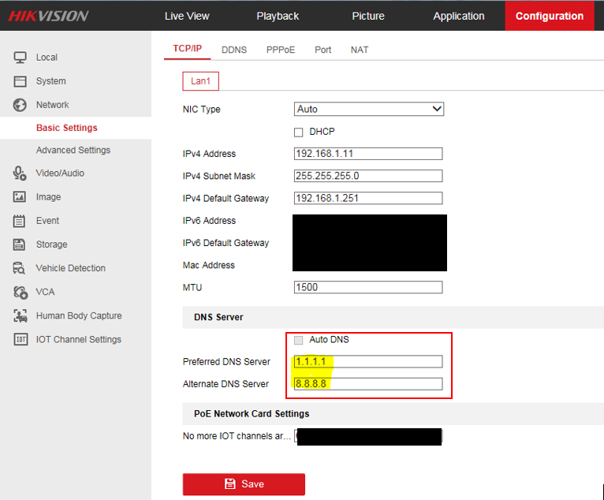Click the IPv4 Default Gateway field
This screenshot has width=604, height=500.
tap(367, 198)
